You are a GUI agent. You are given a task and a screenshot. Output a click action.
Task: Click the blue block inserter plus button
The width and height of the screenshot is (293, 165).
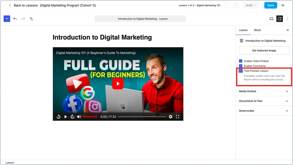(7, 19)
